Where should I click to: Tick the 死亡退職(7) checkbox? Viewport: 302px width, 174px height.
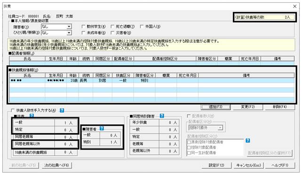pyautogui.click(x=112, y=27)
